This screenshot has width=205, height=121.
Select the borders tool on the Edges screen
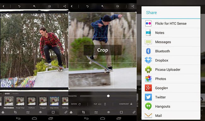pyautogui.click(x=53, y=112)
